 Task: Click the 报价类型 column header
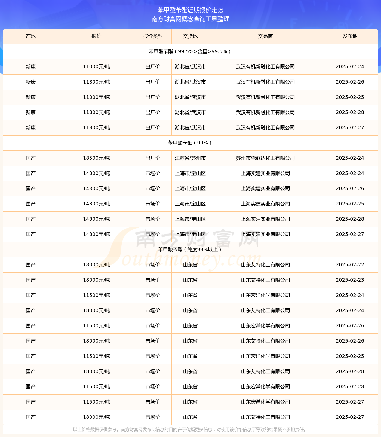tap(153, 36)
